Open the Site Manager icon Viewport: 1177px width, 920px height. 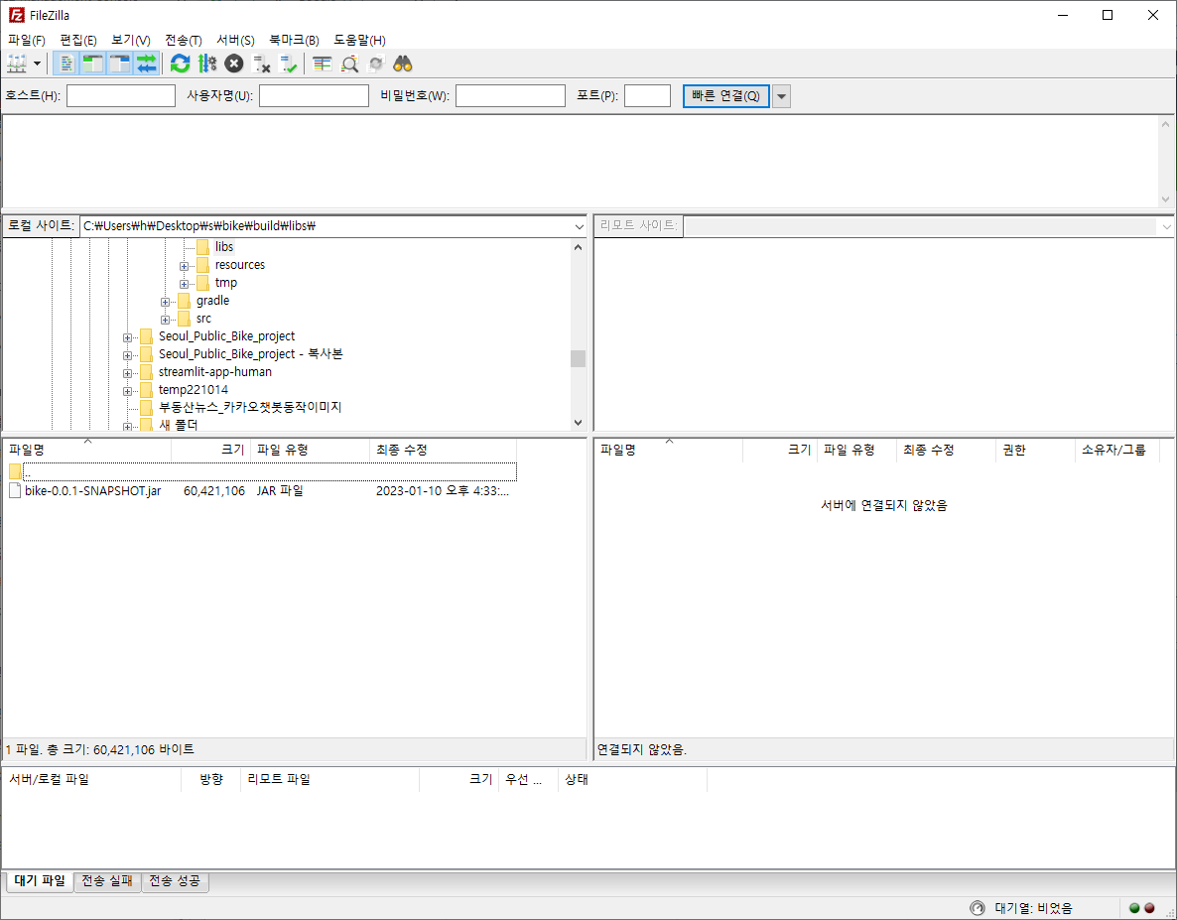[17, 64]
